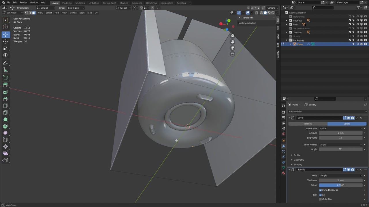
Task: Uncheck Even Thickness in Solidify modifier
Action: [320, 190]
